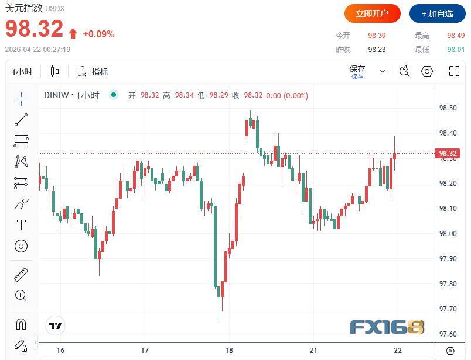Select the crosshair cursor tool
Screen dimensions: 471x360
click(21, 99)
